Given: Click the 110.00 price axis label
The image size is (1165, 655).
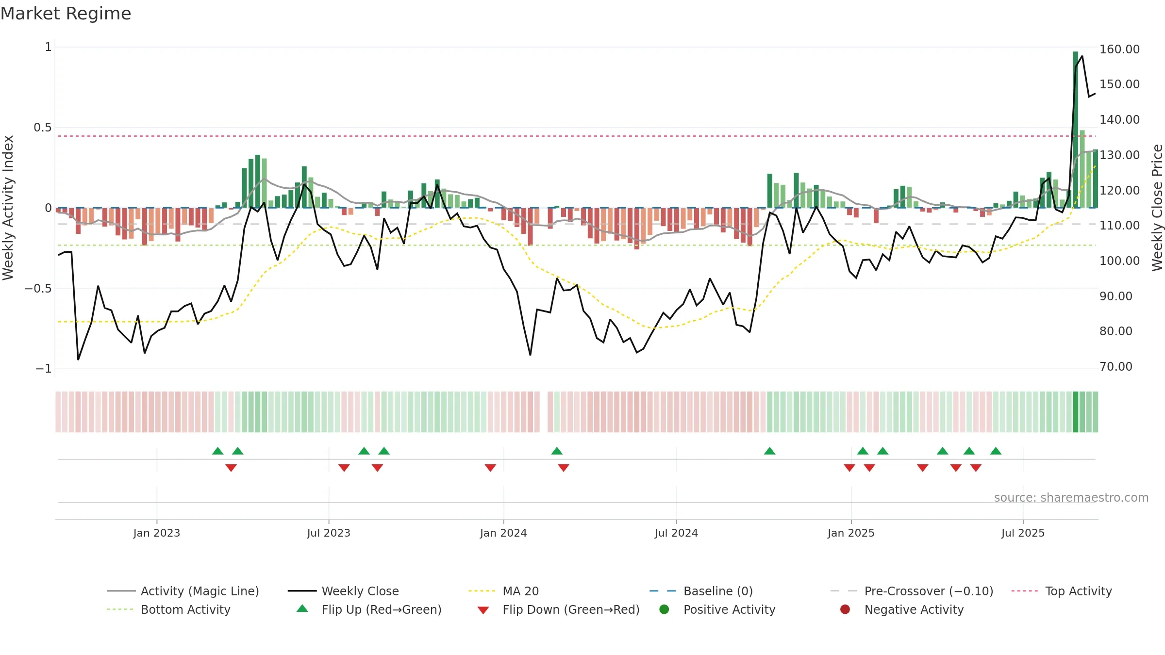Looking at the screenshot, I should [1120, 226].
